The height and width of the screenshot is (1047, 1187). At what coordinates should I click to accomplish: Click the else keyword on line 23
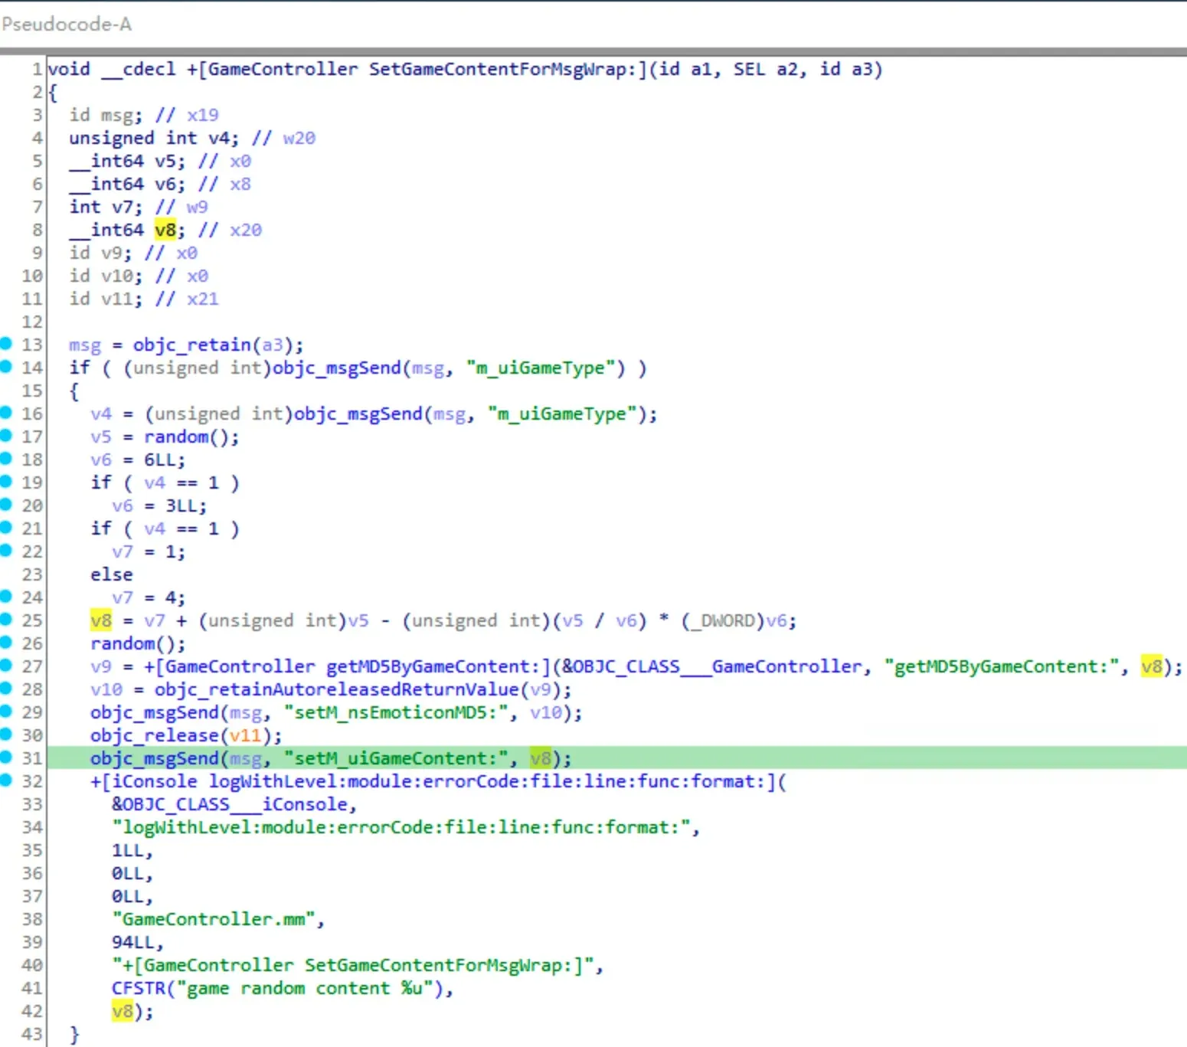(x=112, y=574)
